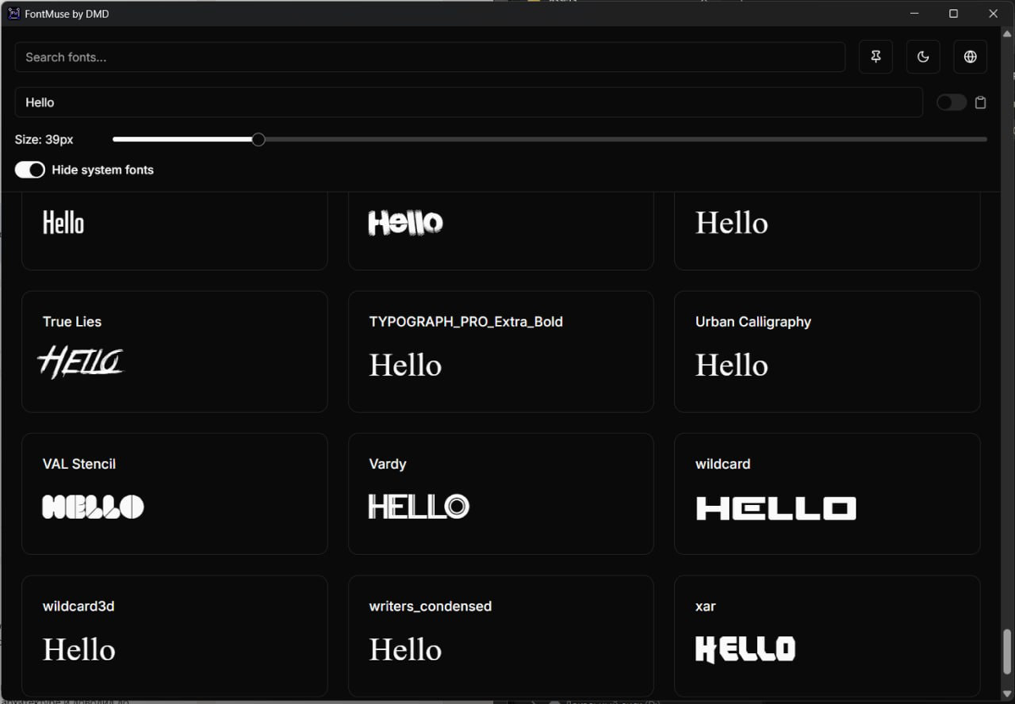
Task: Minimize the FontMuse window
Action: (x=914, y=14)
